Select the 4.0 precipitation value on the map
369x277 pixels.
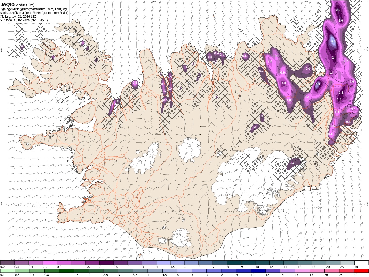pos(318,85)
